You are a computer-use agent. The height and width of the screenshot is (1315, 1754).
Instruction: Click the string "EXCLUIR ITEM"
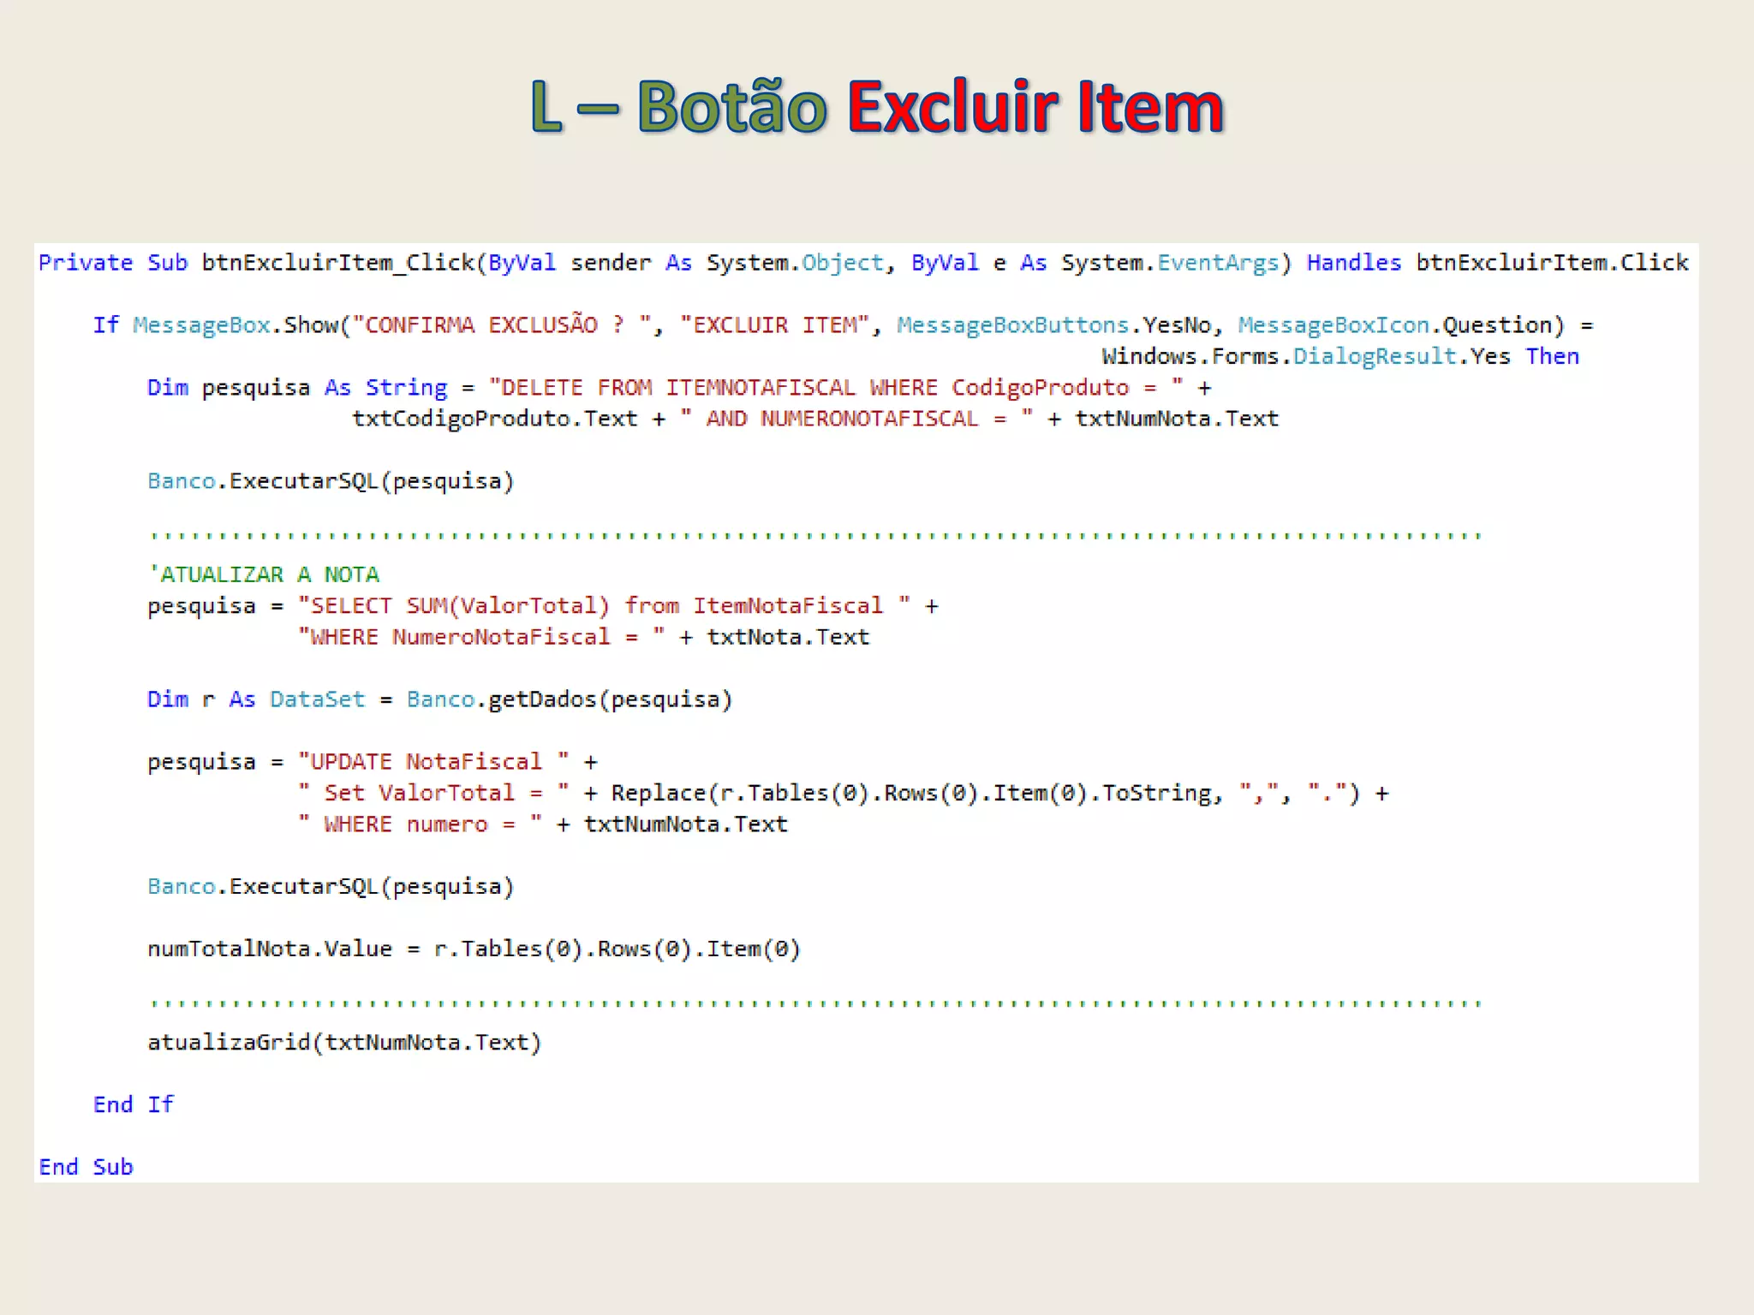(x=774, y=325)
